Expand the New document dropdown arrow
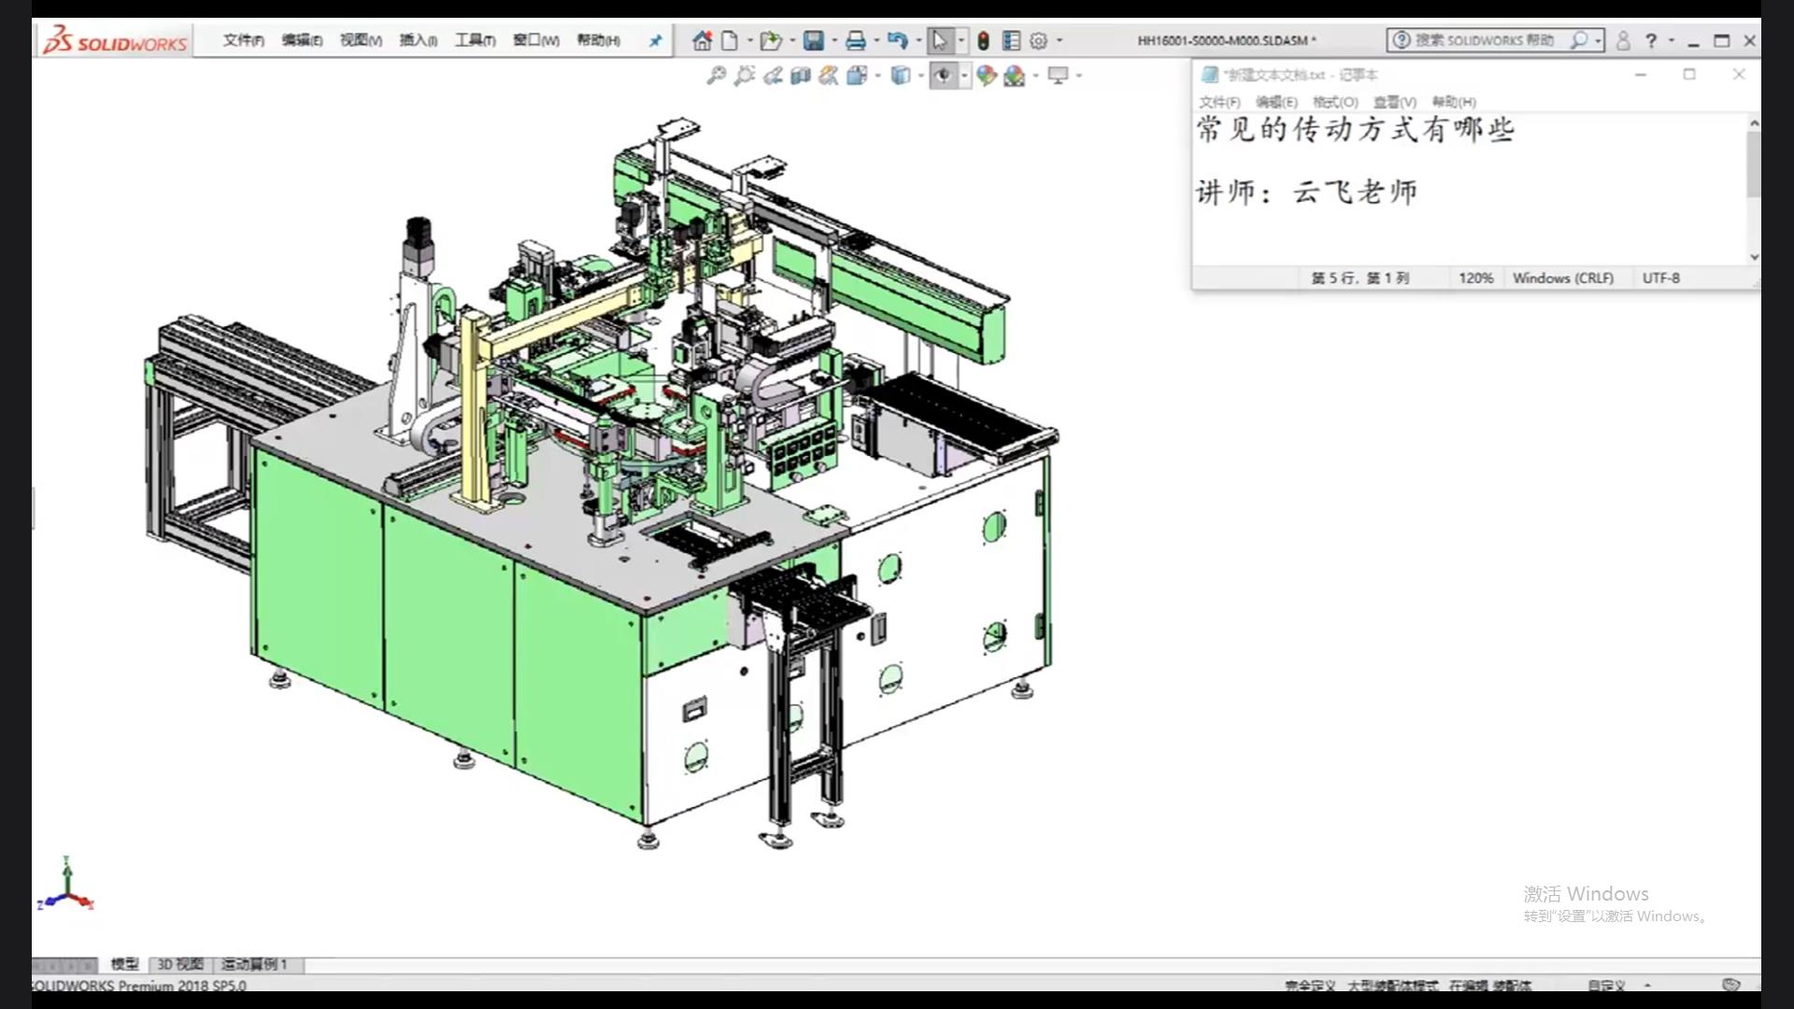This screenshot has width=1794, height=1009. coord(749,40)
